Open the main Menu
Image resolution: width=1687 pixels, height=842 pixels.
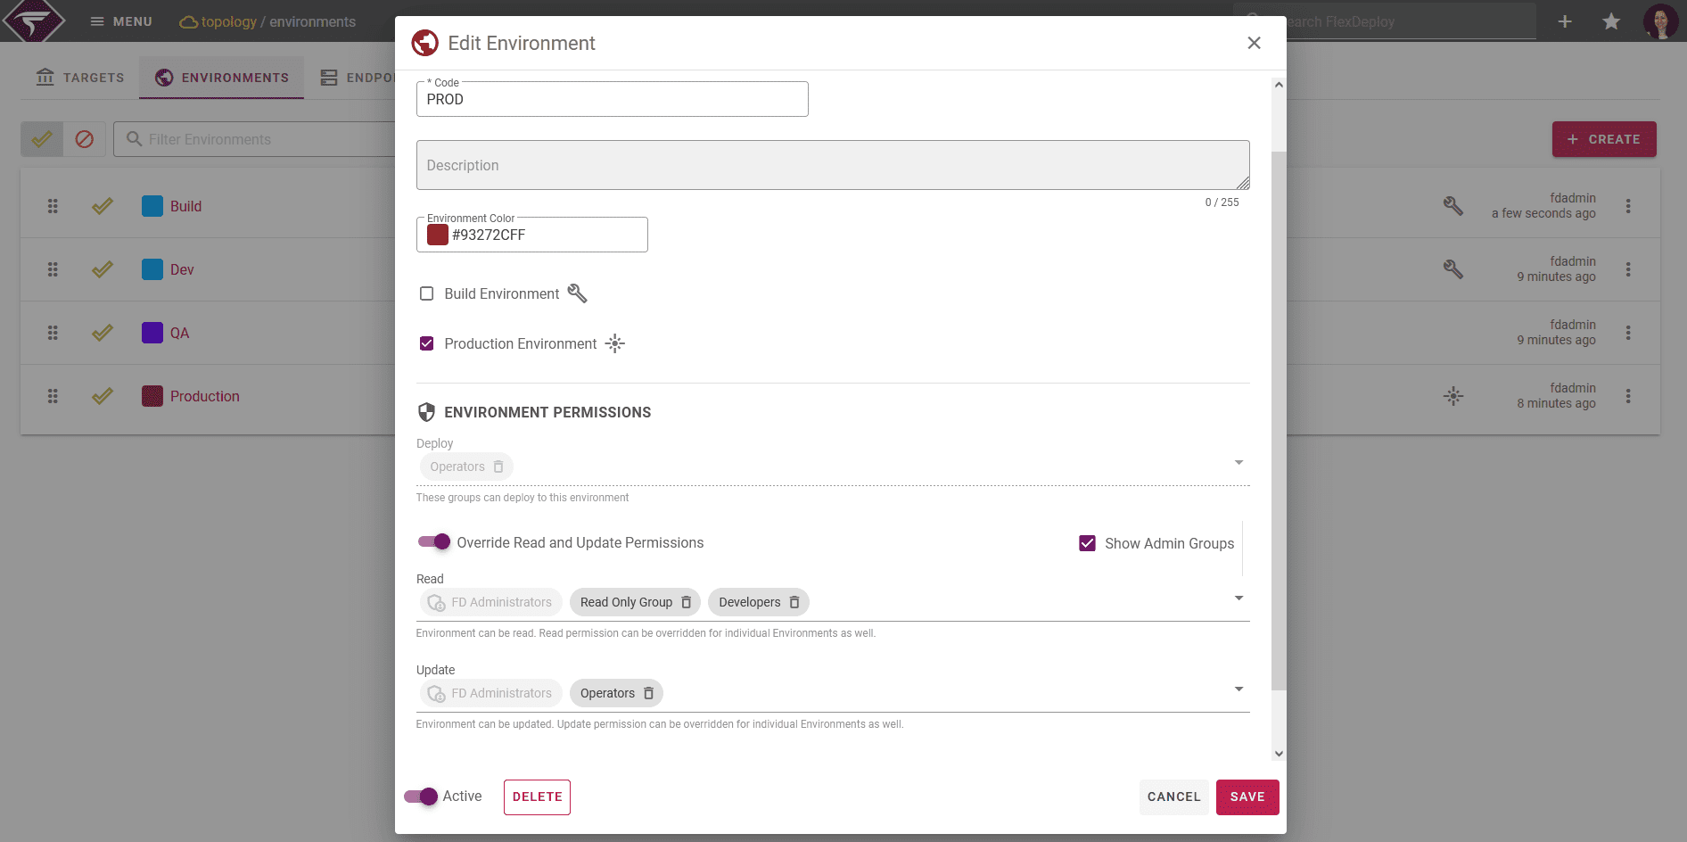(x=121, y=21)
